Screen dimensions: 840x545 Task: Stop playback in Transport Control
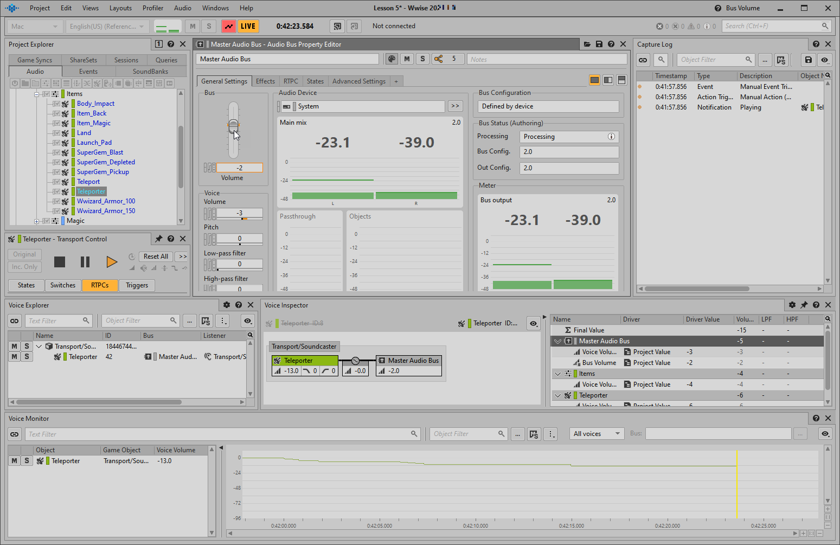[x=60, y=262]
